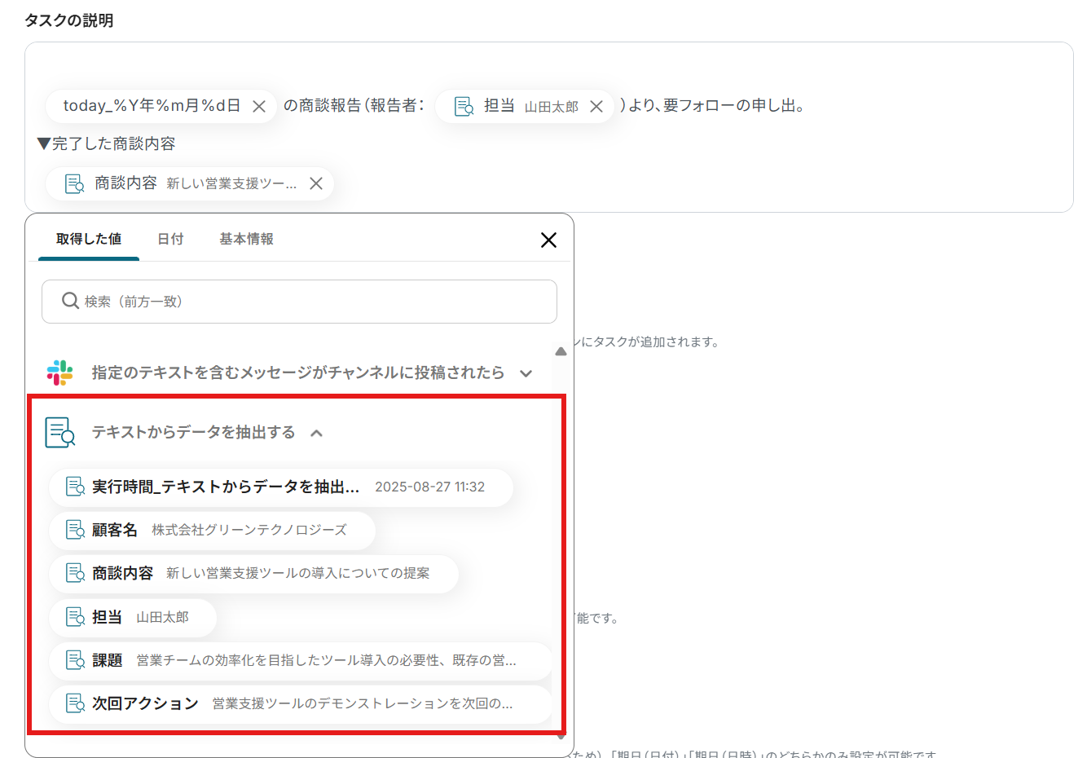The image size is (1078, 758).
Task: Select the 商談内容 value in the list
Action: pos(254,573)
